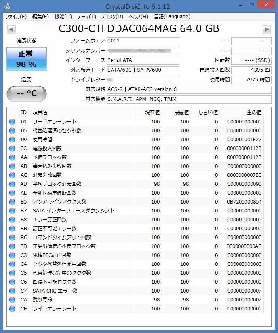Click the 電源投入回数 value 4395 回

(251, 70)
